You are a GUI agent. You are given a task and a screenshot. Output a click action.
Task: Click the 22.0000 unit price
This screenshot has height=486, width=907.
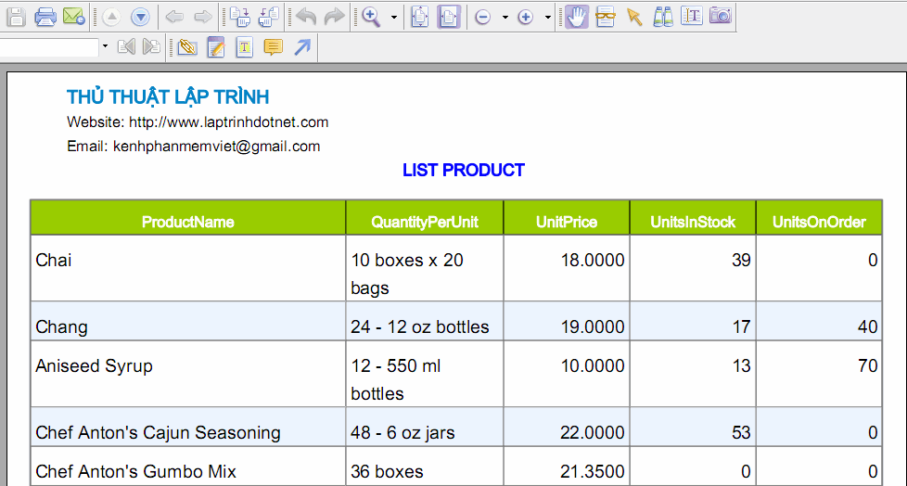(x=593, y=433)
